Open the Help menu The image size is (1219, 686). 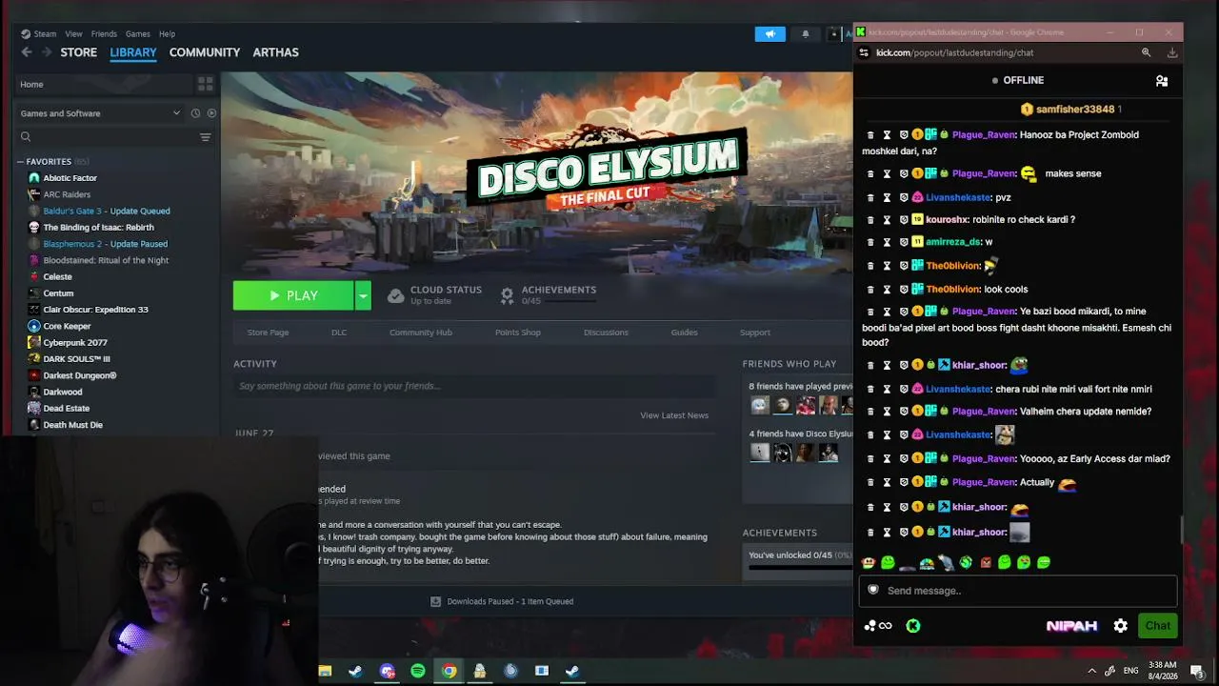[x=168, y=34]
